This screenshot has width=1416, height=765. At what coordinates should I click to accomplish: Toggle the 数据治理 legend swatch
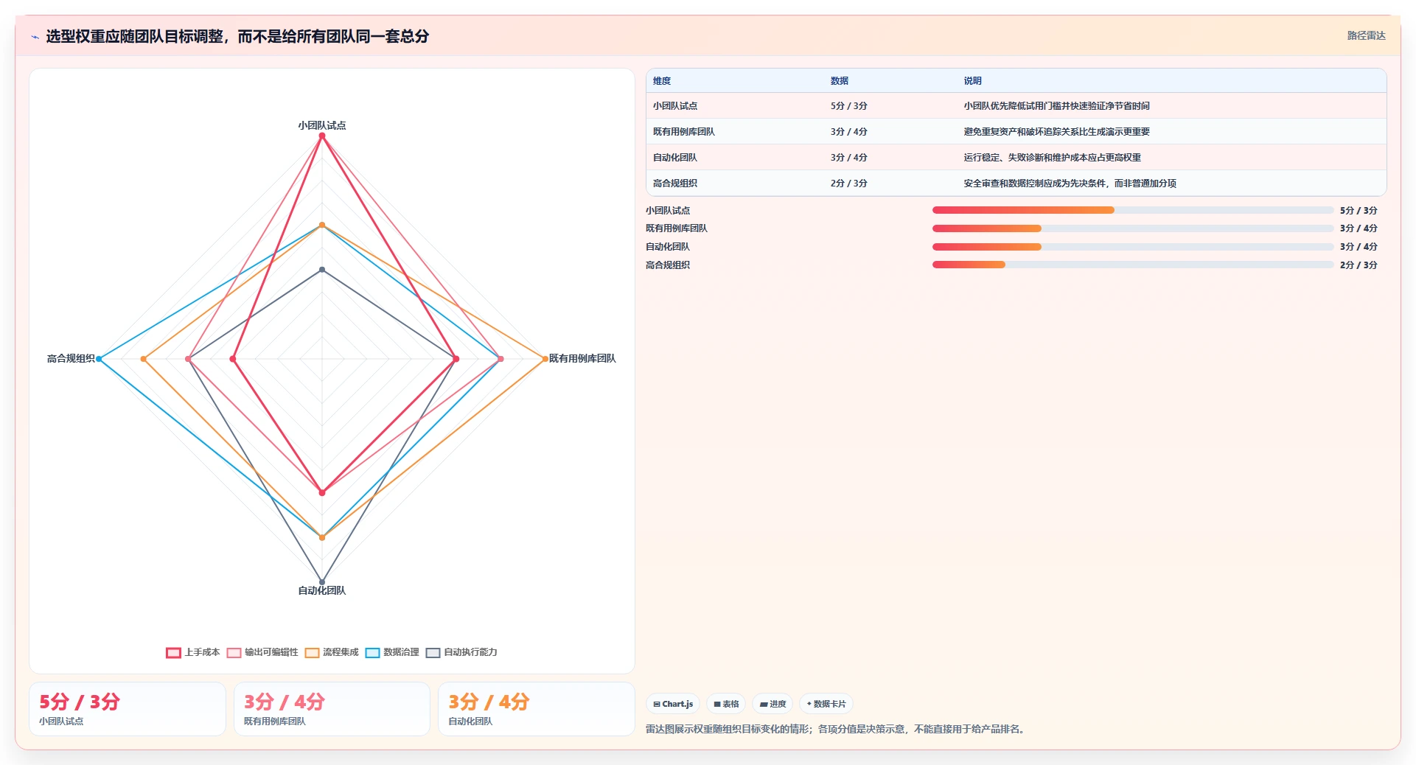[x=372, y=653]
